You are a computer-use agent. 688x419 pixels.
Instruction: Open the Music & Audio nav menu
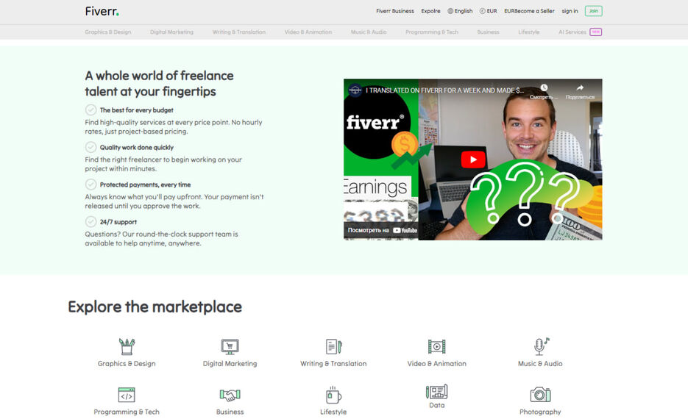click(x=369, y=32)
